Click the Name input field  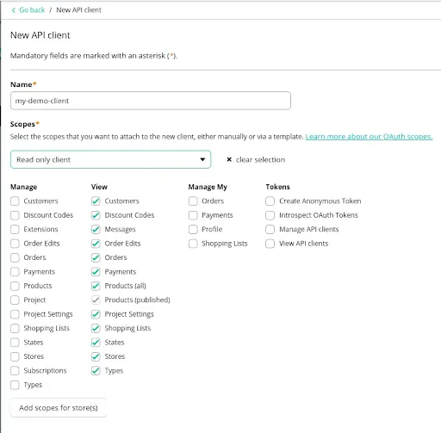pos(151,101)
